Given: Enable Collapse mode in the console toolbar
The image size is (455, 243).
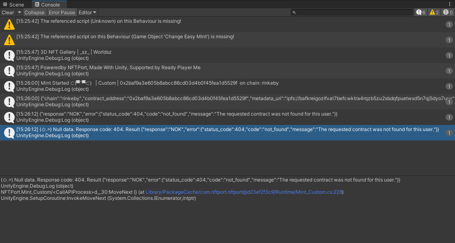Looking at the screenshot, I should click(x=35, y=12).
